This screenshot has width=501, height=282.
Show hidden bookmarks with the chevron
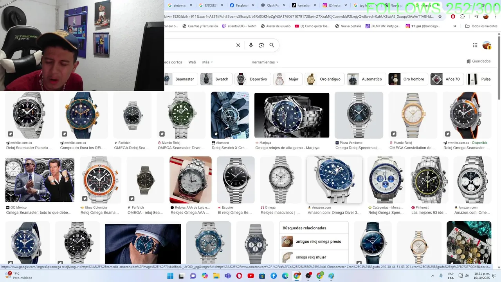tap(454, 26)
